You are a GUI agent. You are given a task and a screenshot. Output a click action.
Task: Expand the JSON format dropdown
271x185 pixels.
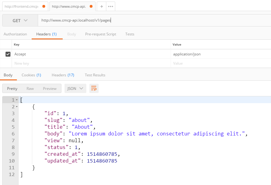click(x=75, y=89)
